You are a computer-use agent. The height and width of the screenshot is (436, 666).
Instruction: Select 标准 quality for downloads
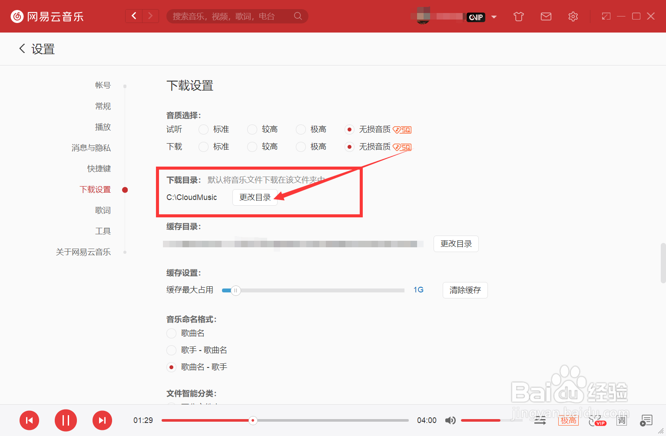point(203,147)
